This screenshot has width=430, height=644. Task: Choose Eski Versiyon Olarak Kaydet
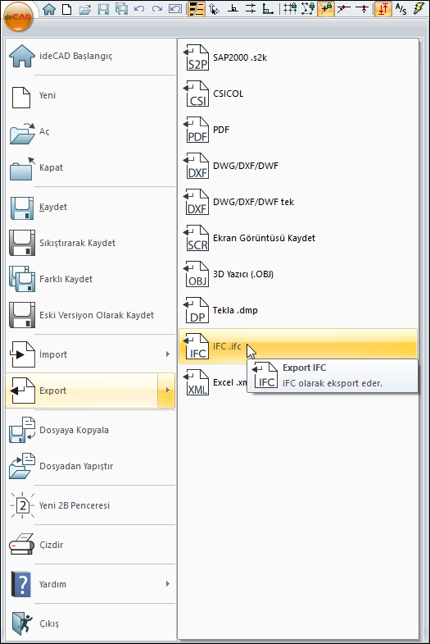pos(91,316)
